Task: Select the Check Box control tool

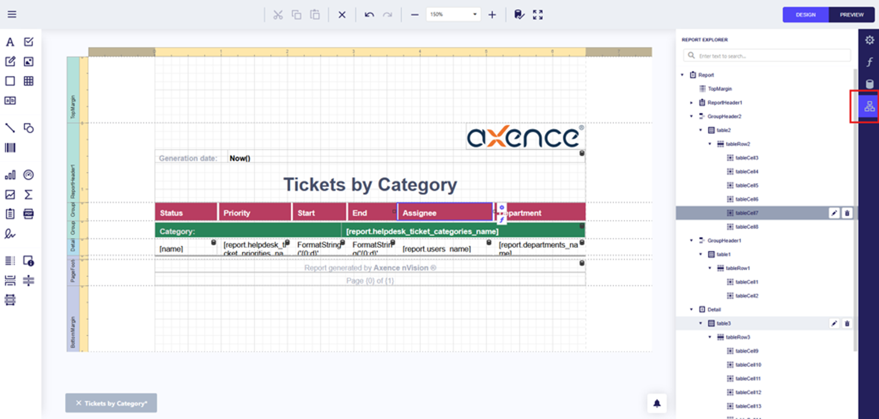Action: click(x=29, y=42)
